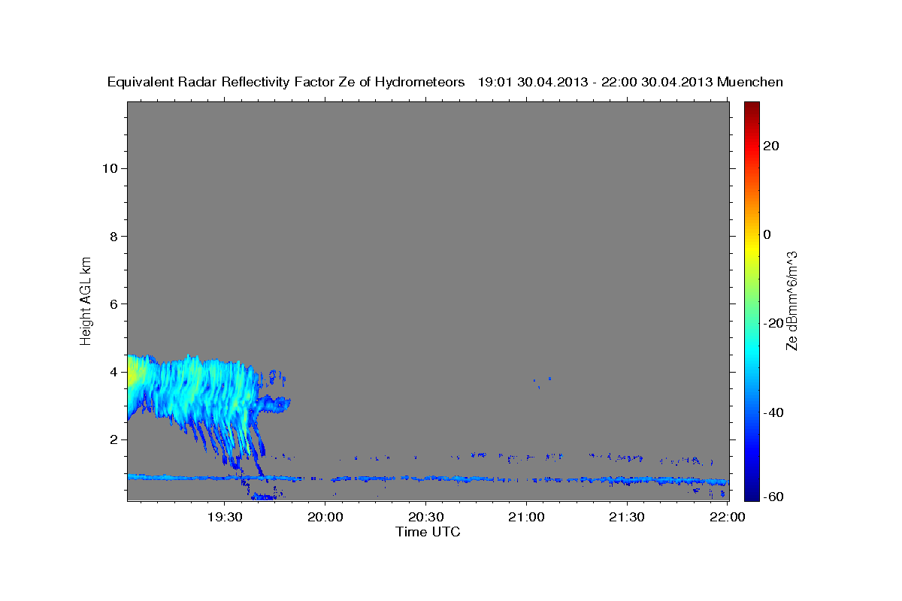Select the 19:30 time tick label
The image size is (902, 601).
(x=225, y=517)
